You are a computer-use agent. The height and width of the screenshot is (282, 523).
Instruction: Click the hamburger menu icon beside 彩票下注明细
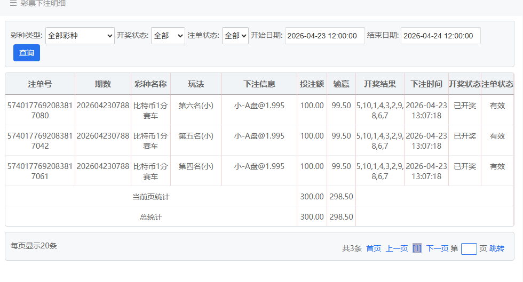13,4
